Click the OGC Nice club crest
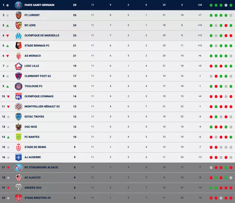Image resolution: width=235 pixels, height=203 pixels. point(18,127)
